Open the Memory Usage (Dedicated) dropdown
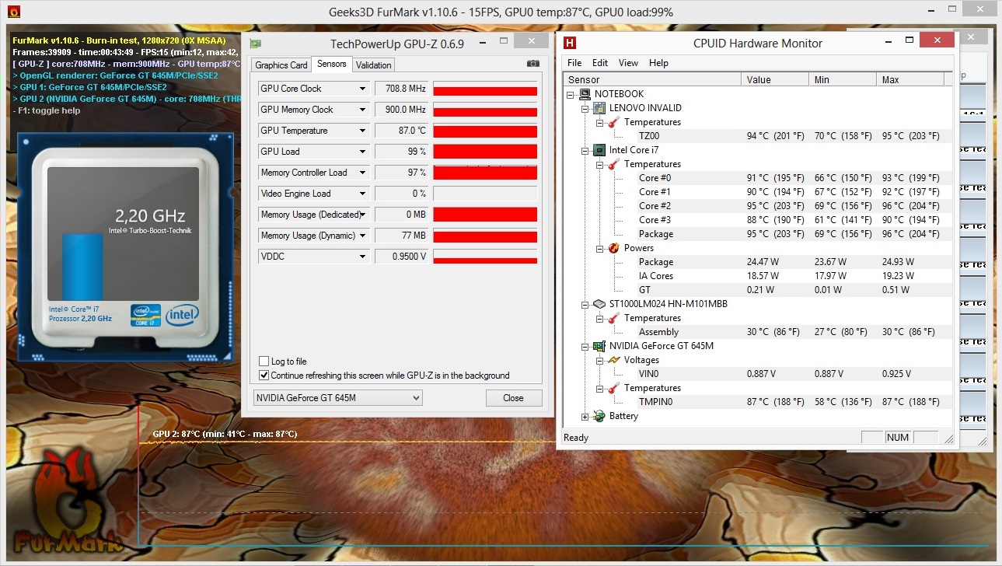The image size is (1002, 566). coord(362,215)
